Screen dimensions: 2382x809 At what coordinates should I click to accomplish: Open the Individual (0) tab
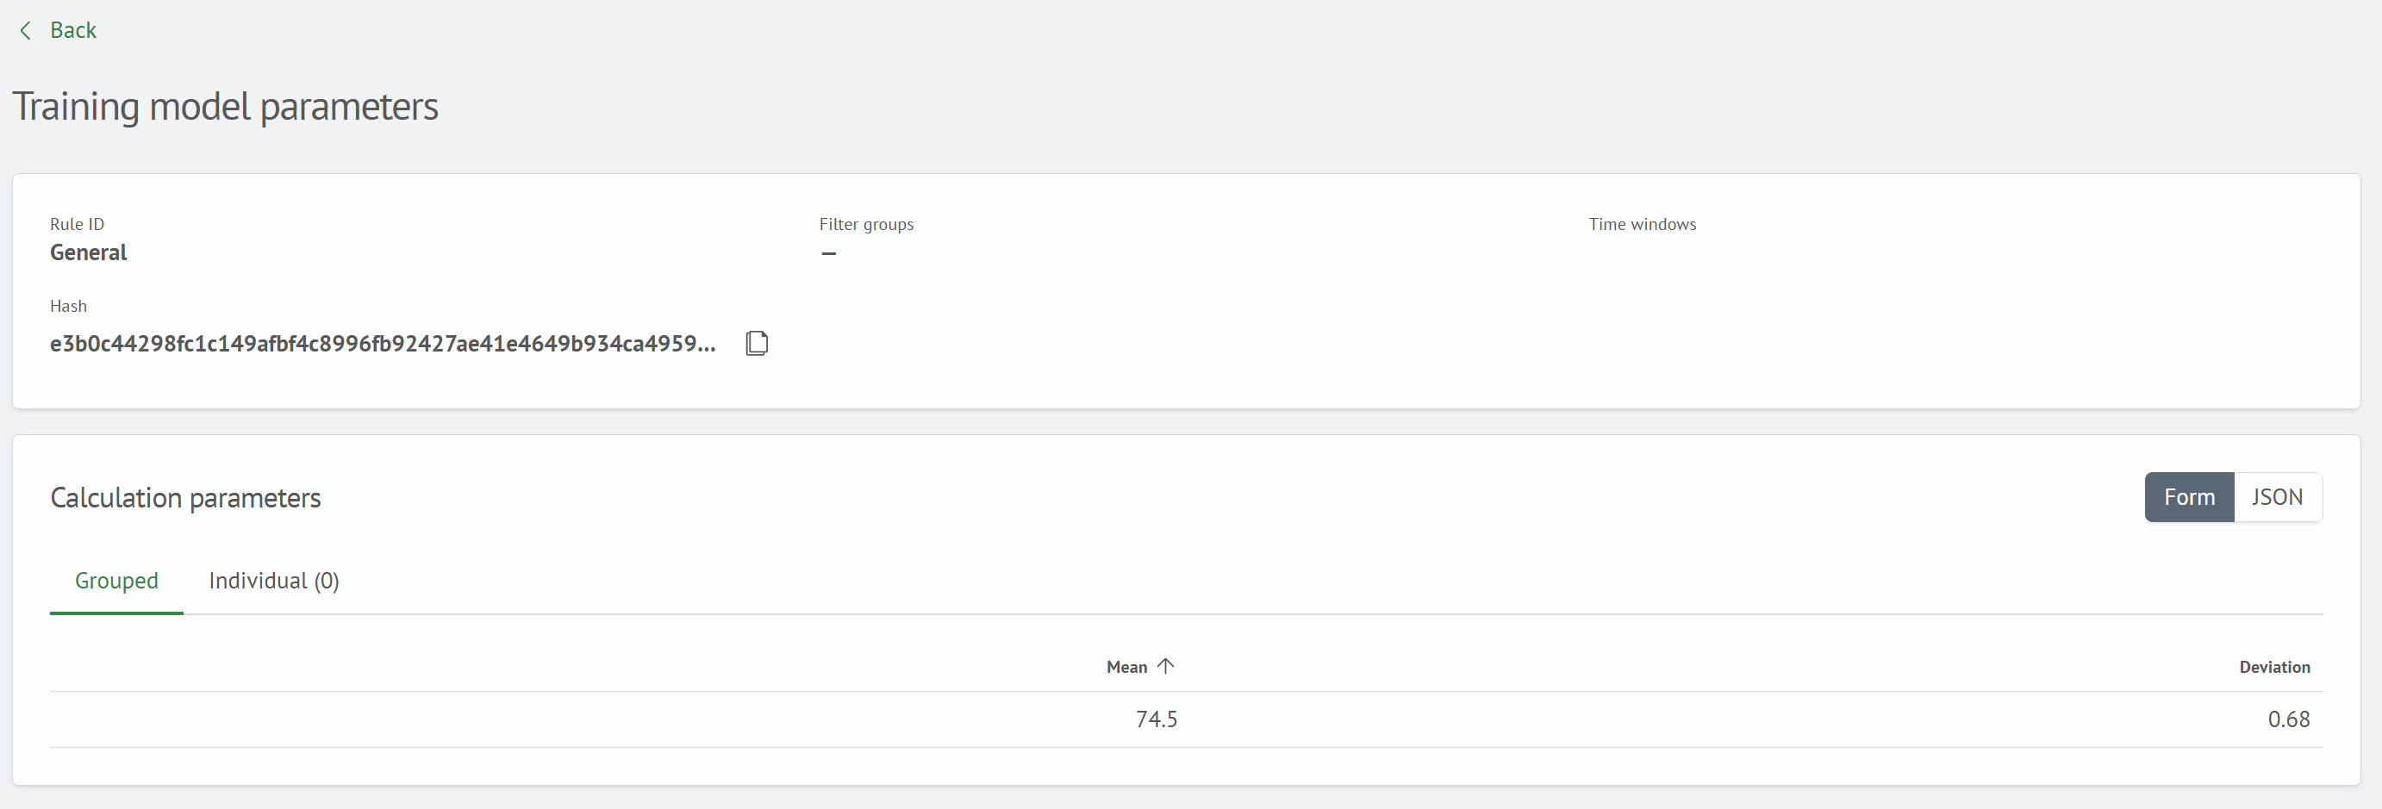tap(274, 581)
